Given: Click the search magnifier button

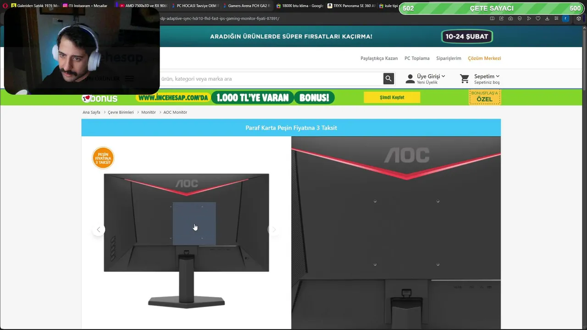Looking at the screenshot, I should point(388,79).
